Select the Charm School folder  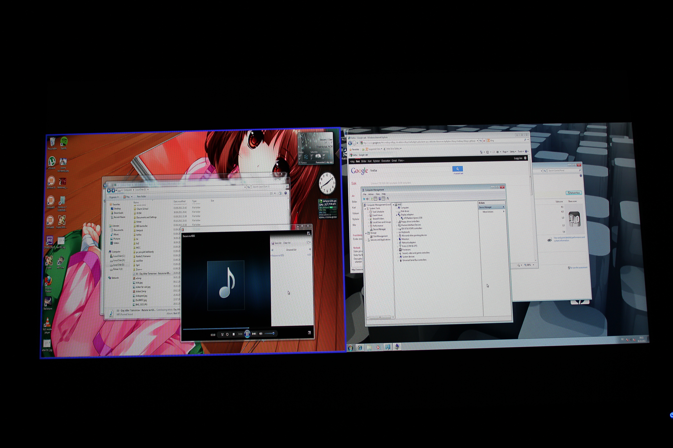click(141, 209)
